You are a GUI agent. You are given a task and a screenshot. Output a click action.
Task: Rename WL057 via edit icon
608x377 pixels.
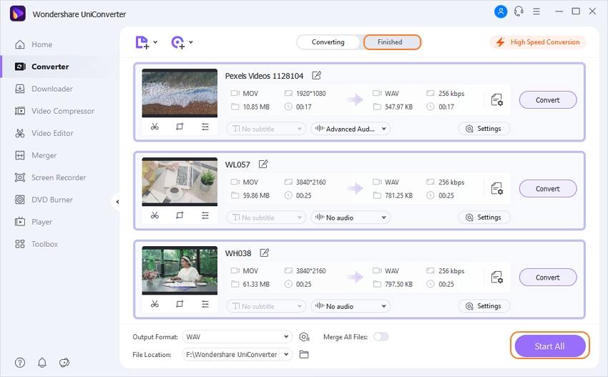coord(263,164)
